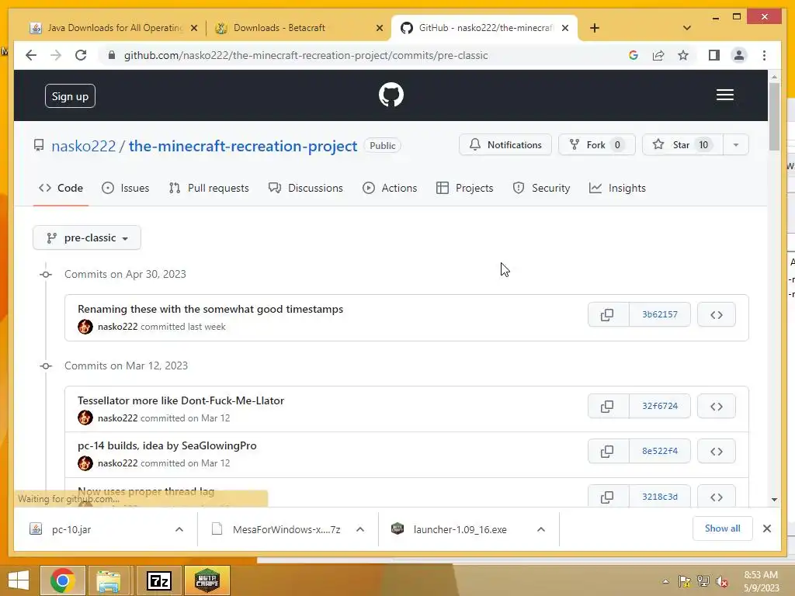Expand the pre-classic branch dropdown
The height and width of the screenshot is (596, 795).
(87, 237)
